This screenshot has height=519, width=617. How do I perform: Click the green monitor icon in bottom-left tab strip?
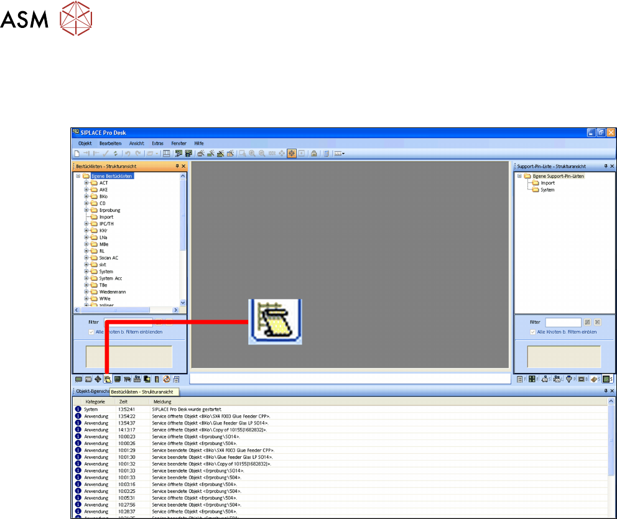79,379
